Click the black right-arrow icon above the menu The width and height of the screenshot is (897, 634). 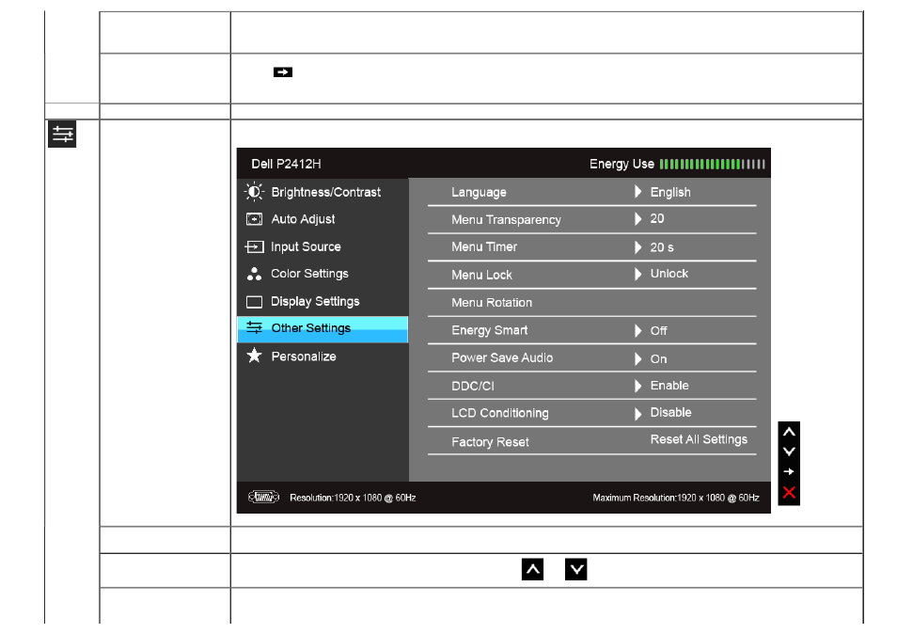point(283,72)
